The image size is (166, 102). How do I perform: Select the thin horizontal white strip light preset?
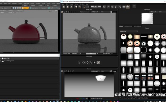(x=143, y=37)
